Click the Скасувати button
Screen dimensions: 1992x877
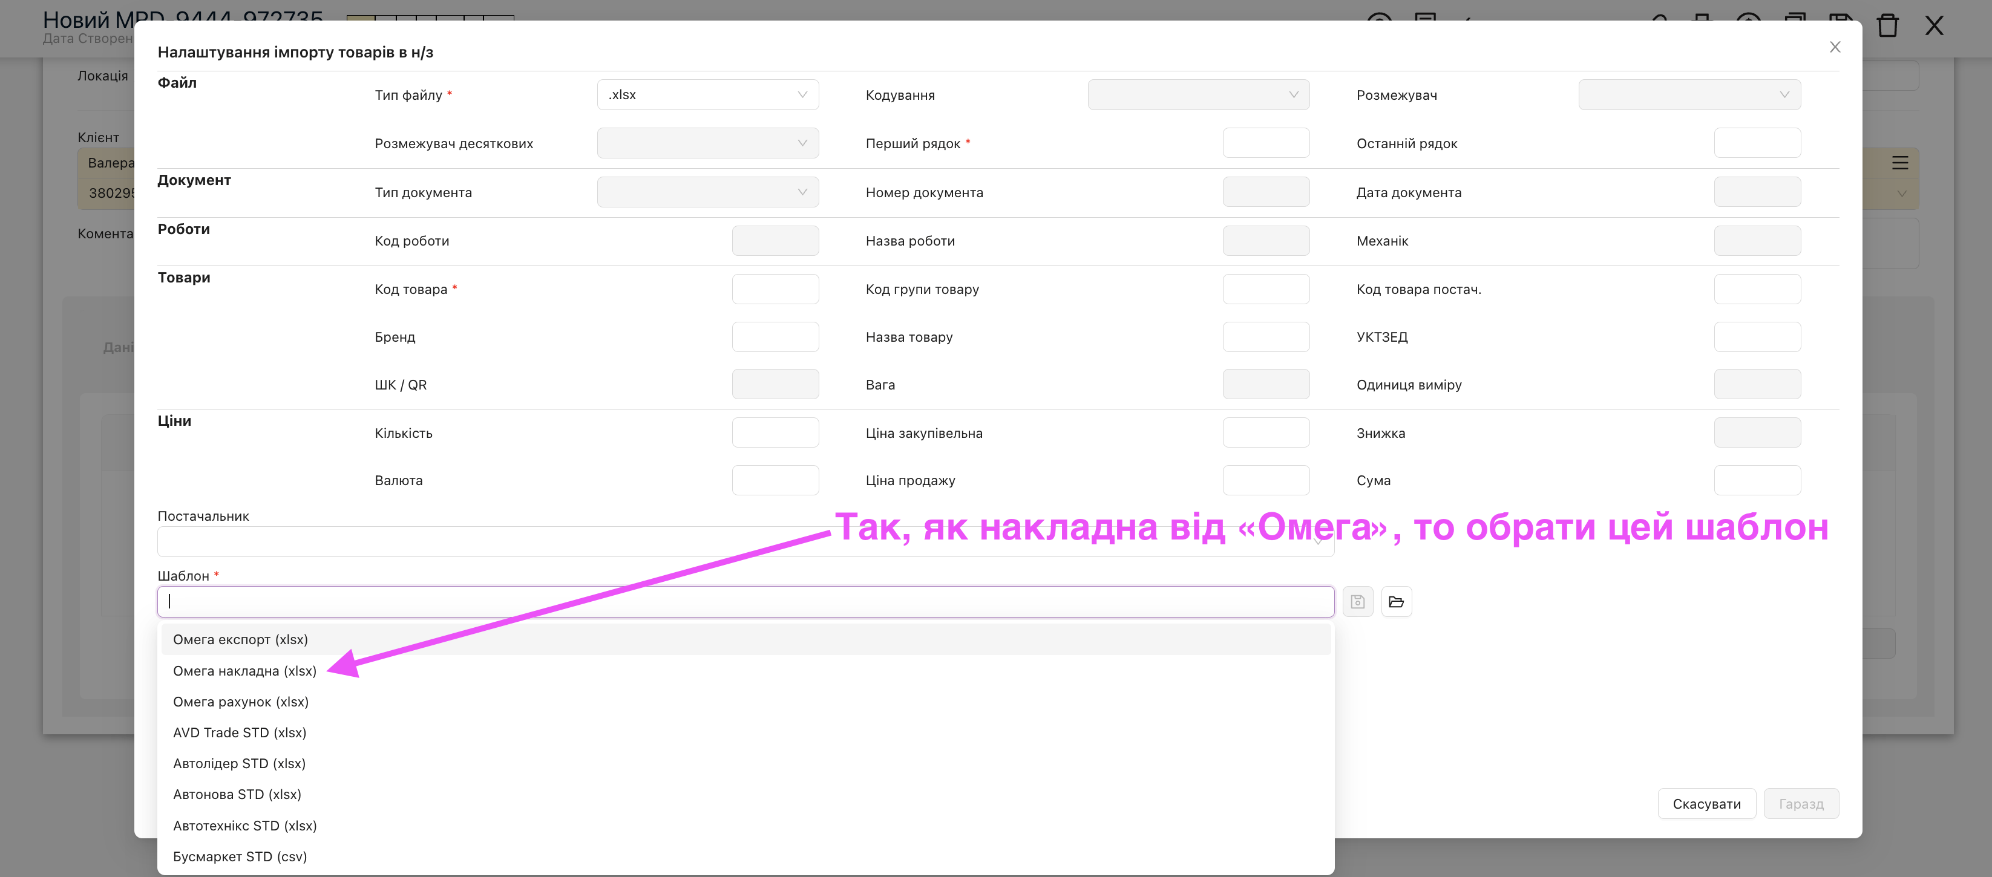pyautogui.click(x=1706, y=804)
